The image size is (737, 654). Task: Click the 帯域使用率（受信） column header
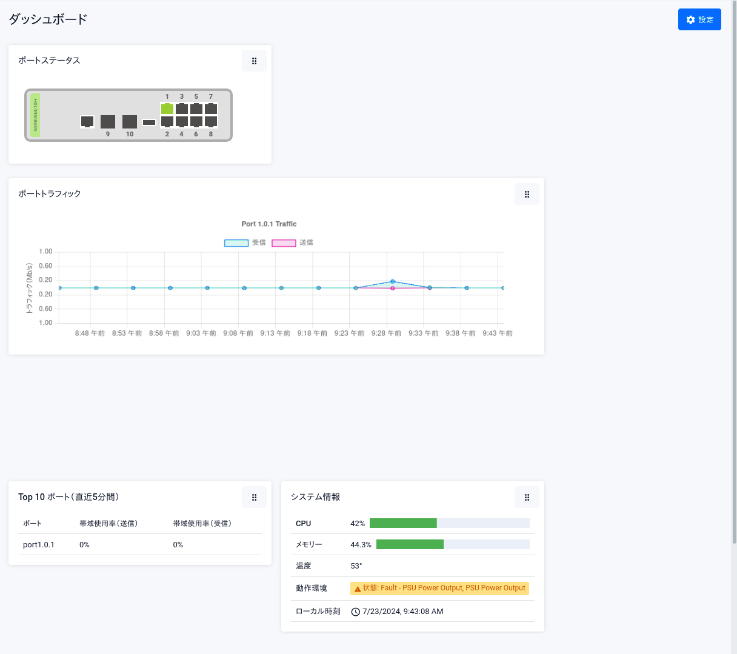tap(202, 524)
